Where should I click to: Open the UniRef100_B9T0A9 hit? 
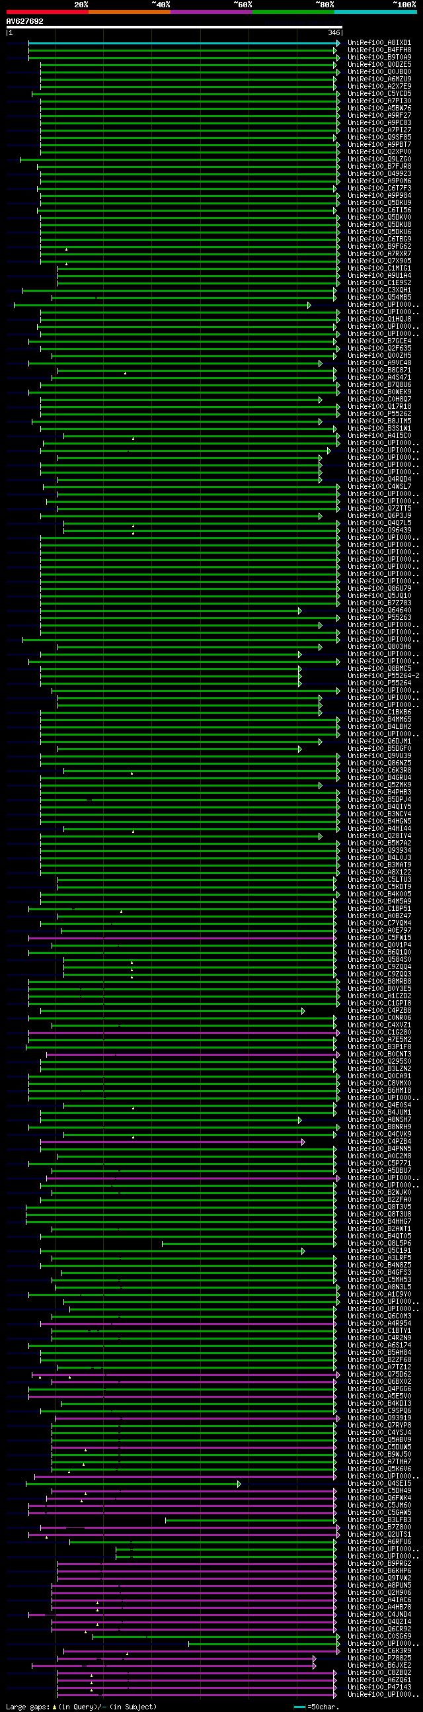pos(379,58)
